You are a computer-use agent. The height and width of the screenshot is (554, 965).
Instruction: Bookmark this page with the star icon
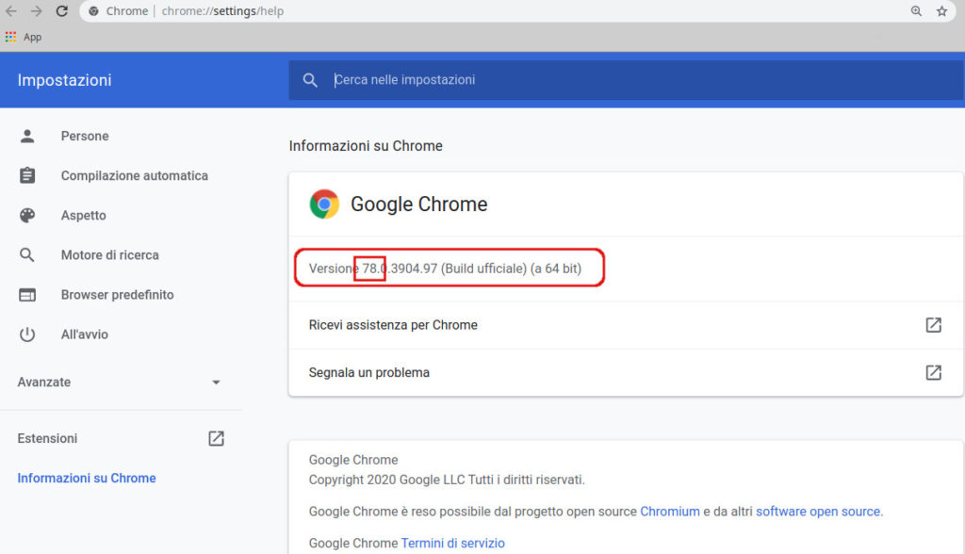click(941, 11)
